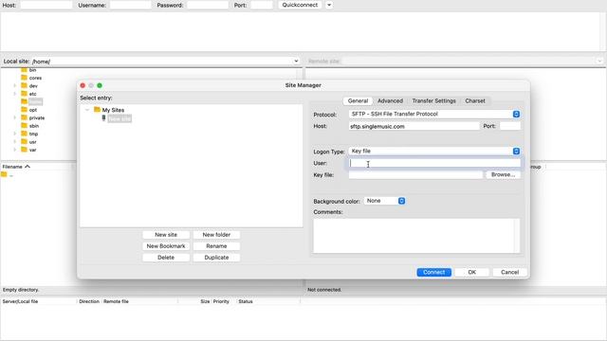Switch to the Advanced tab
This screenshot has width=607, height=341.
click(x=390, y=101)
